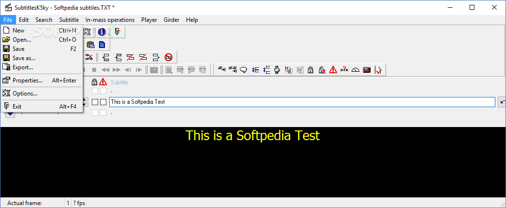This screenshot has height=208, width=506.
Task: Click the hash marks with red X icon
Action: (x=89, y=58)
